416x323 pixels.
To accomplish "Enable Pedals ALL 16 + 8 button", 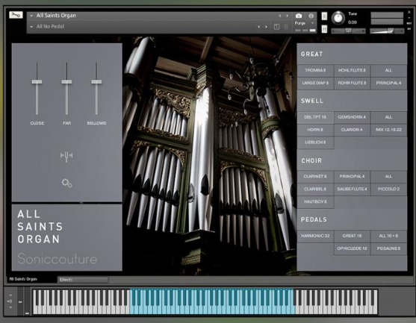I will pyautogui.click(x=388, y=236).
